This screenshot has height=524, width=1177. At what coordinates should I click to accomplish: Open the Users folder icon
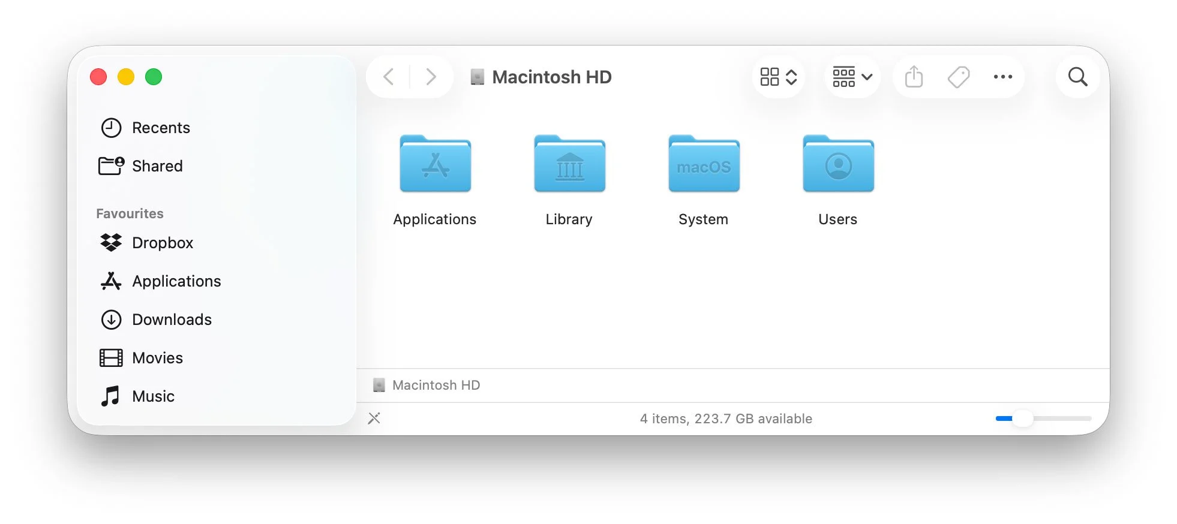tap(838, 164)
